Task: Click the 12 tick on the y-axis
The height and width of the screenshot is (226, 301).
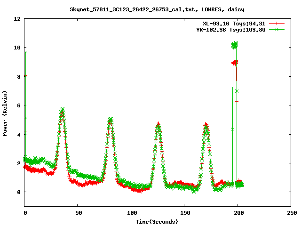Action: pos(16,19)
